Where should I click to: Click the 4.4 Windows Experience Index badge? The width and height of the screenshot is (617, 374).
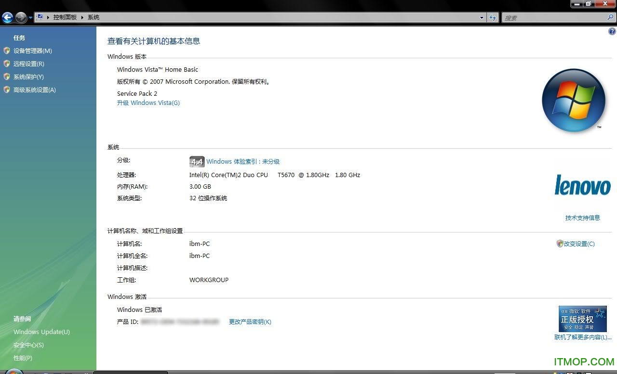[197, 162]
